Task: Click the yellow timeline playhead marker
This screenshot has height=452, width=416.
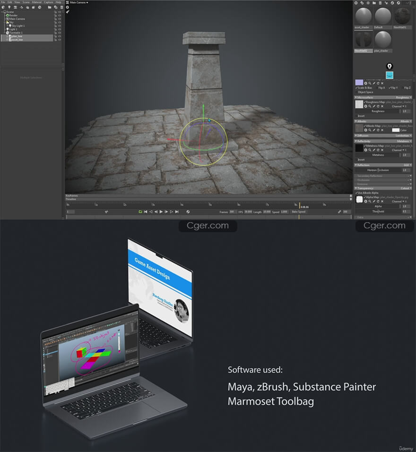Action: pos(300,205)
